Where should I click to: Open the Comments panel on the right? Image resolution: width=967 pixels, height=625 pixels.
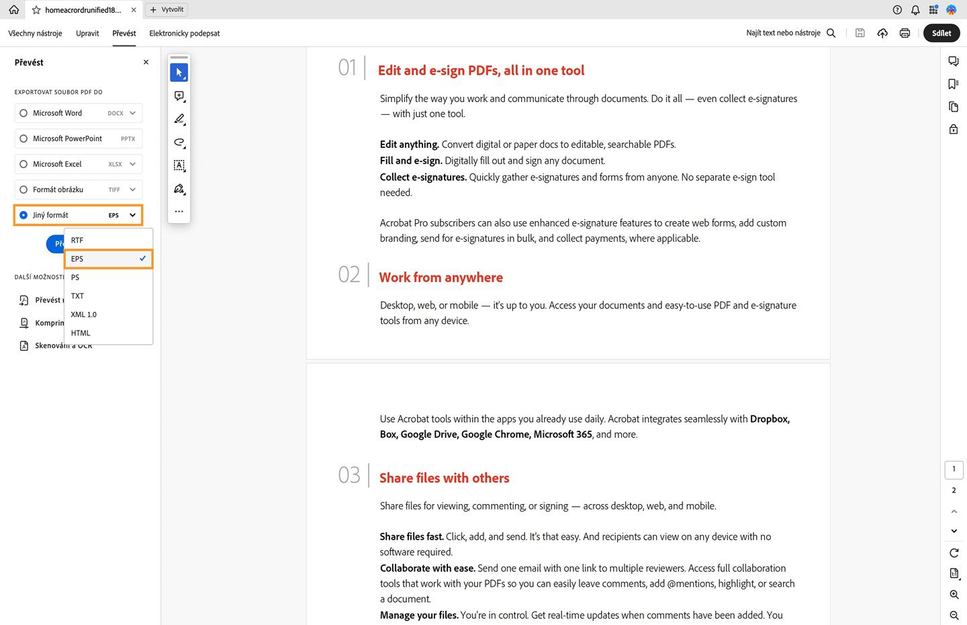click(953, 60)
